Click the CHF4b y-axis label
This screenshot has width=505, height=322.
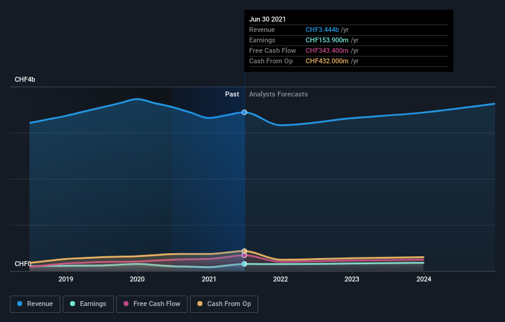[x=25, y=79]
